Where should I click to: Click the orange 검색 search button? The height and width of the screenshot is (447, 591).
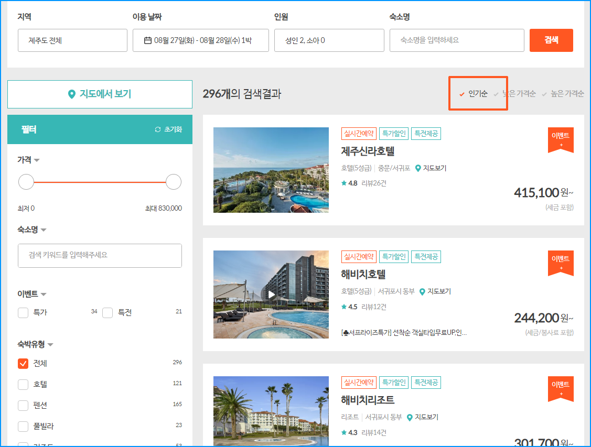[551, 40]
